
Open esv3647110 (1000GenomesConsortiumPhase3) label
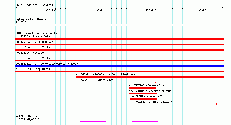tap(47, 64)
